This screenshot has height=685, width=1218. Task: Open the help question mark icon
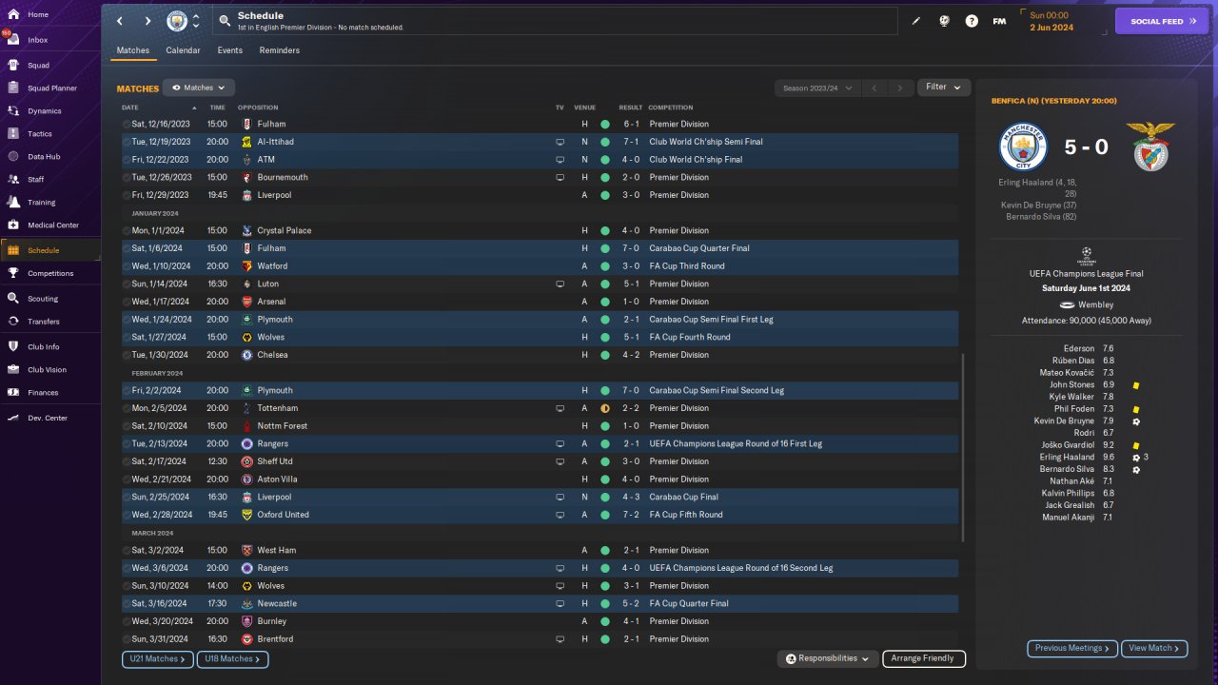coord(972,21)
